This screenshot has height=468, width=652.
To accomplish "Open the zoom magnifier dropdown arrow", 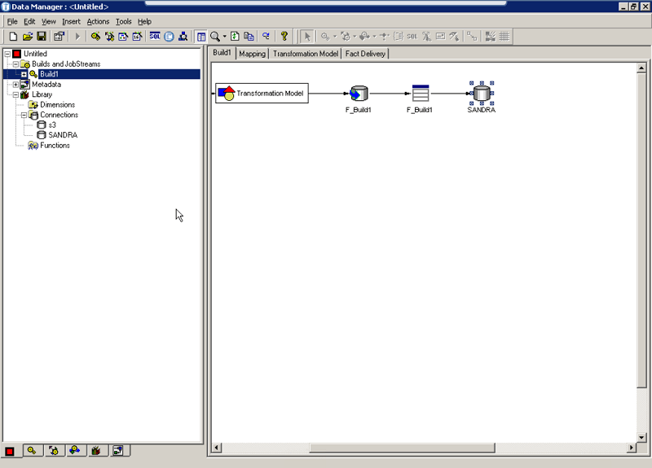I will pyautogui.click(x=225, y=37).
